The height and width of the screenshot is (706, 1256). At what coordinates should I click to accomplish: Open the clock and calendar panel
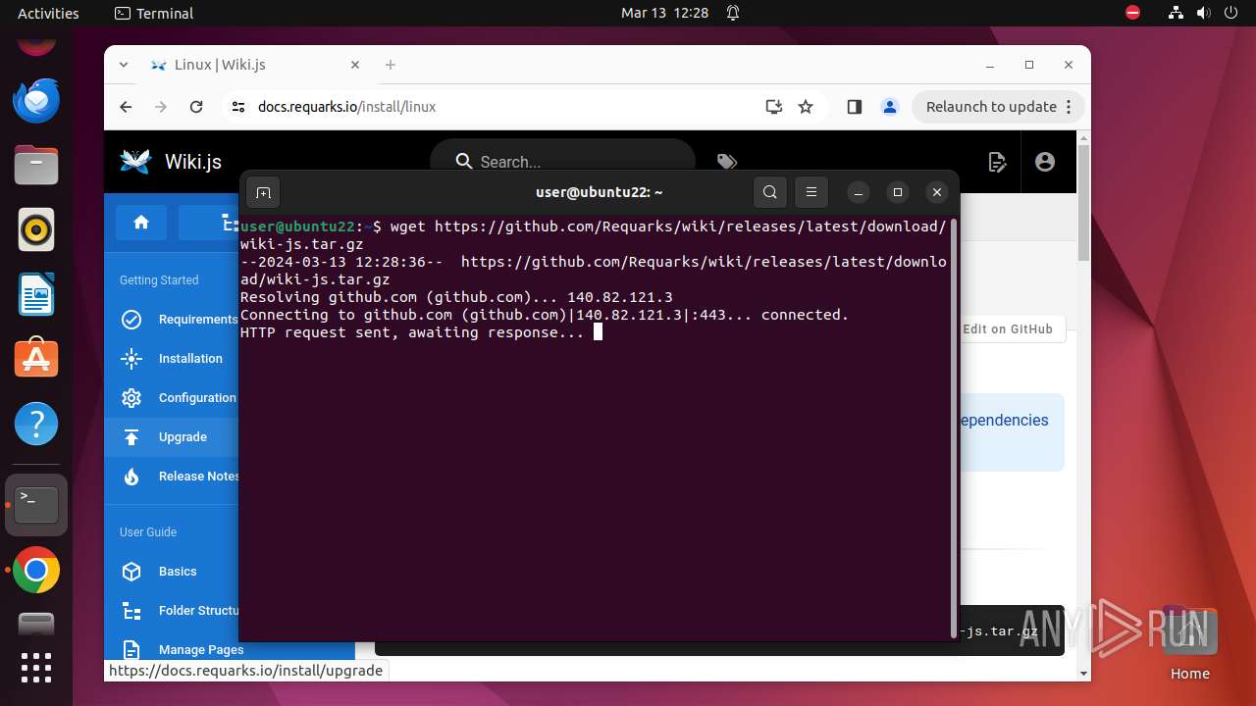pos(664,14)
